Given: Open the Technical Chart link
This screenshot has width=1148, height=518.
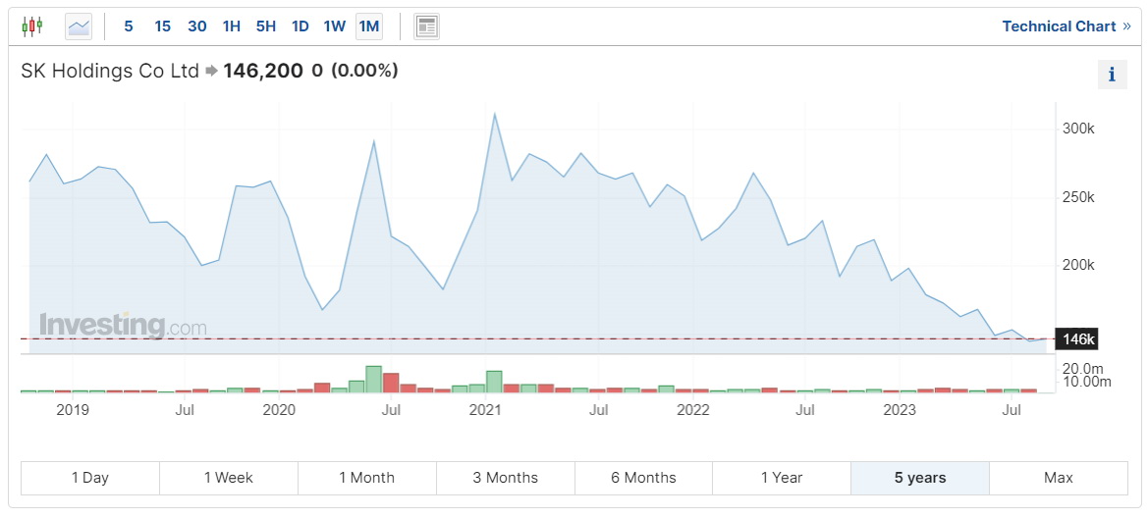Looking at the screenshot, I should [x=1066, y=26].
